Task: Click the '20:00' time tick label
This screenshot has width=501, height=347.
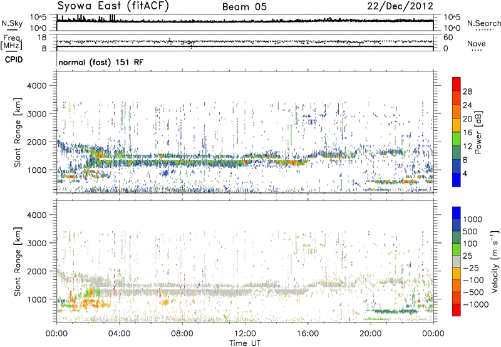Action: pos(371,334)
